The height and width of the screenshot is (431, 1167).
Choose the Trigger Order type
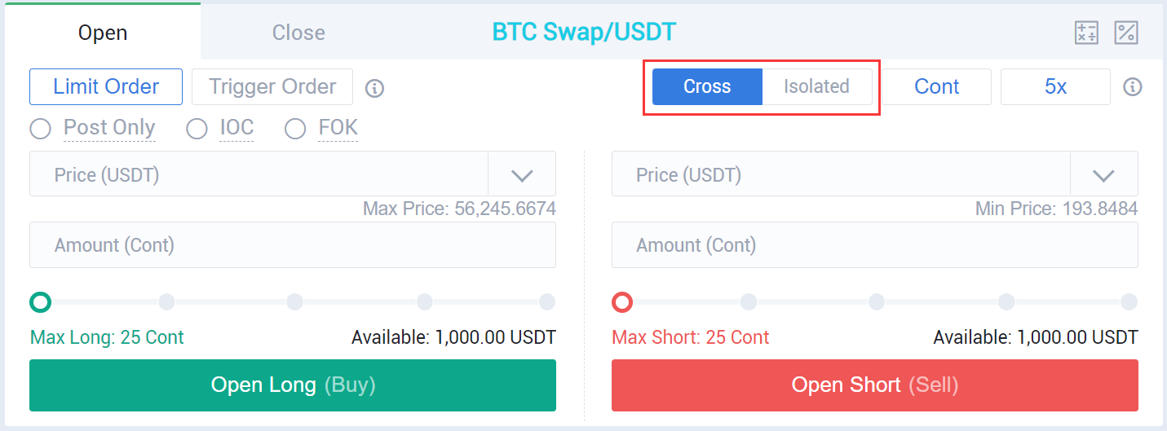coord(272,86)
